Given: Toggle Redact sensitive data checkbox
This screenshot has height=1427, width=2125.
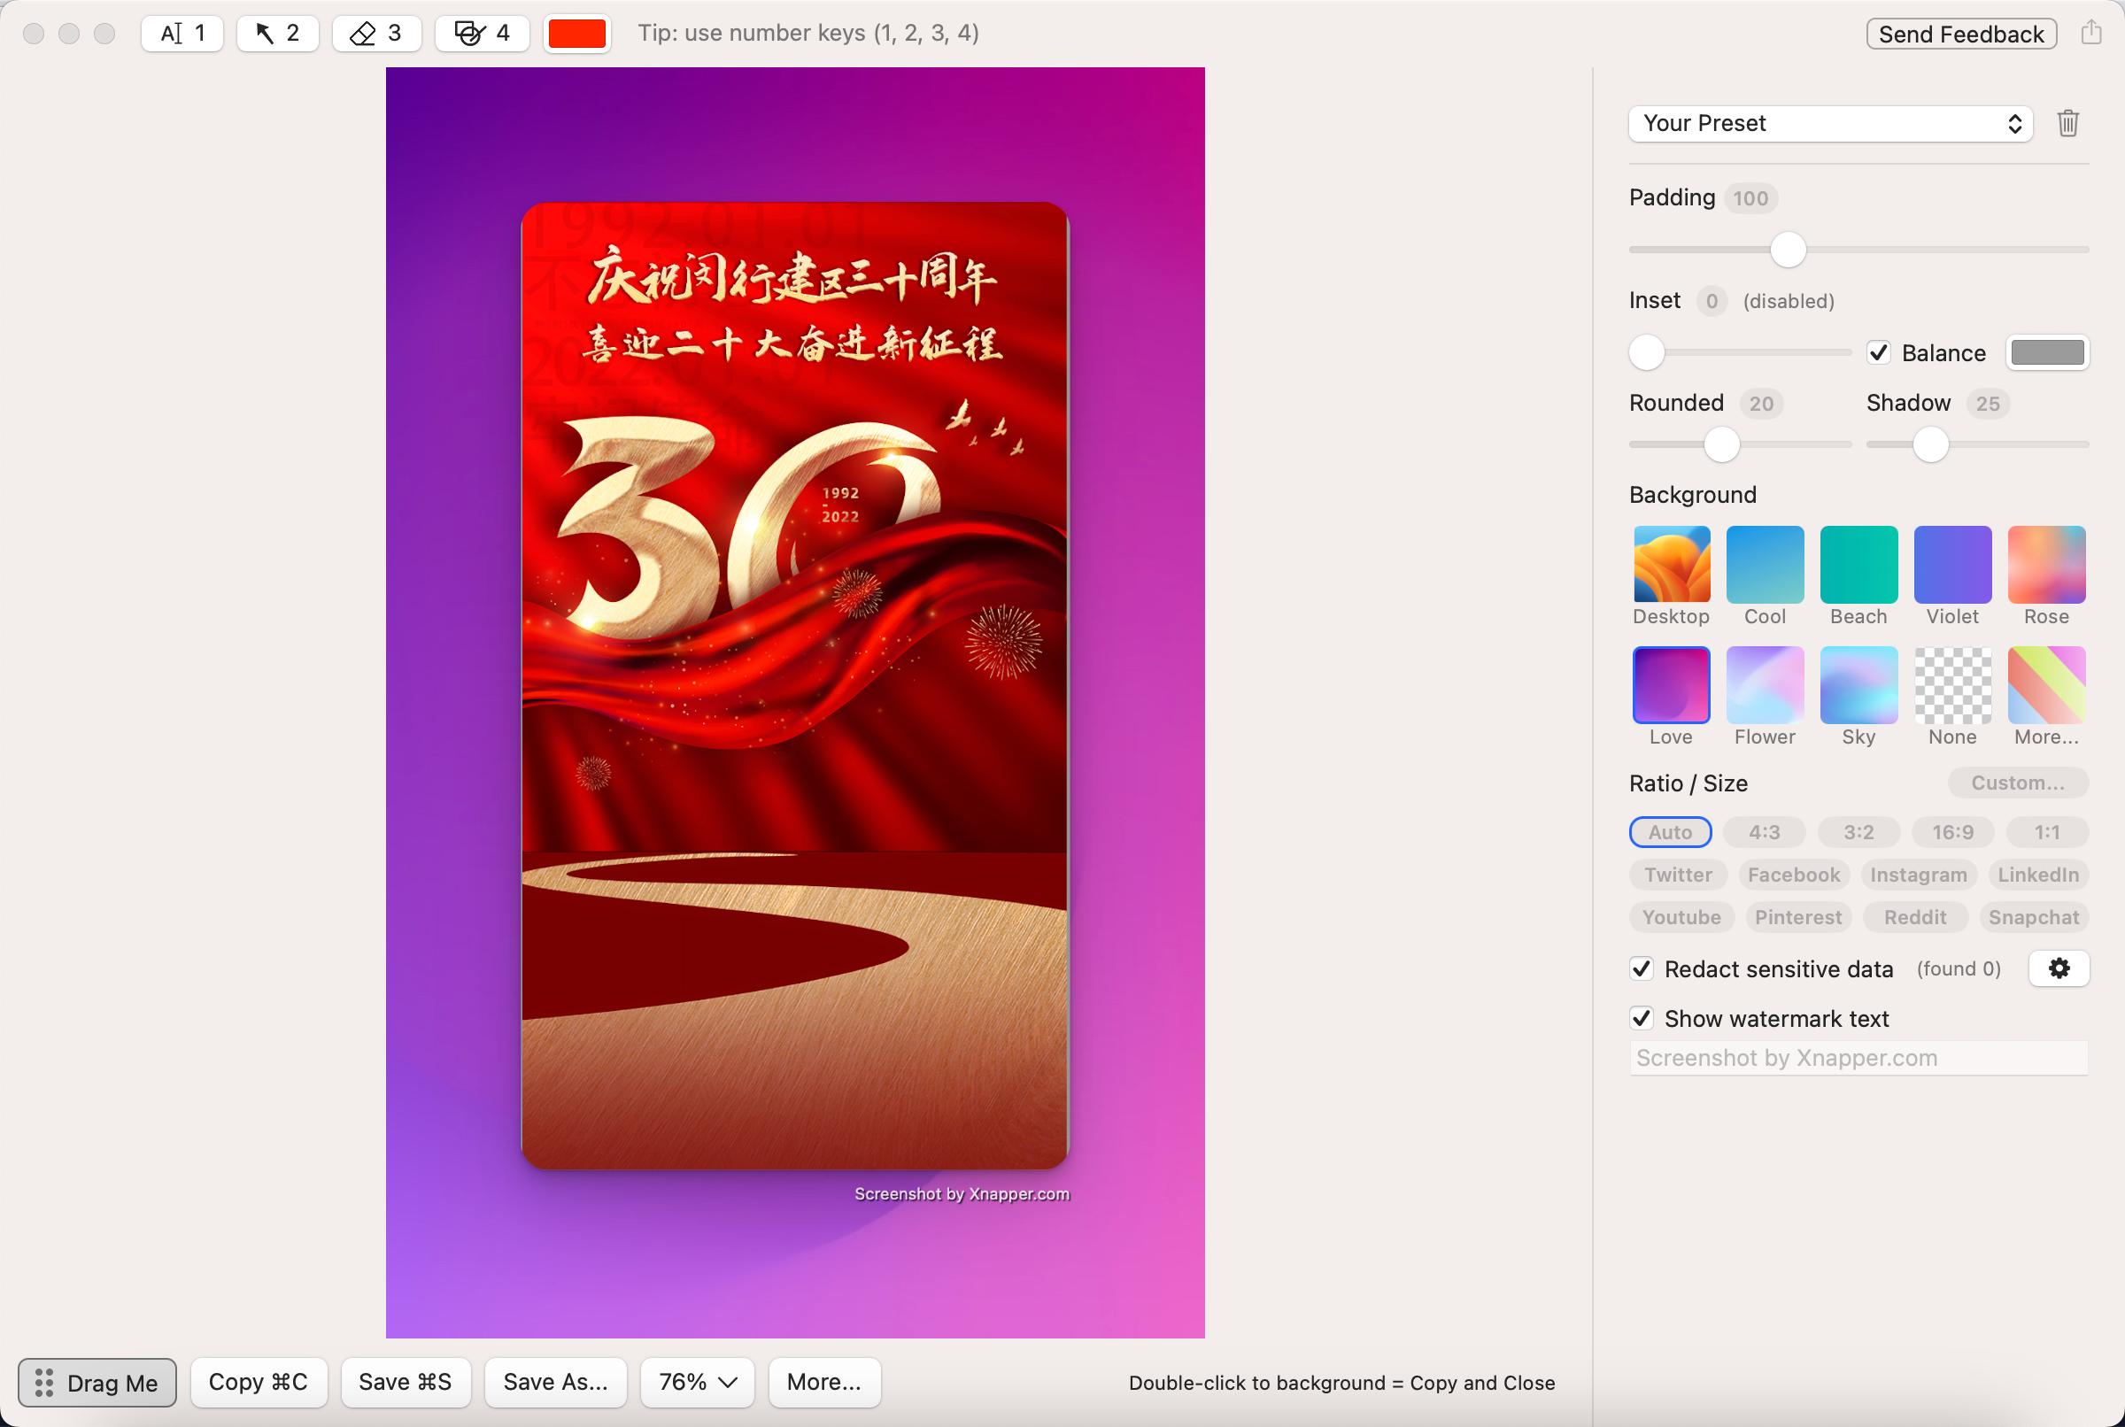Looking at the screenshot, I should point(1642,968).
